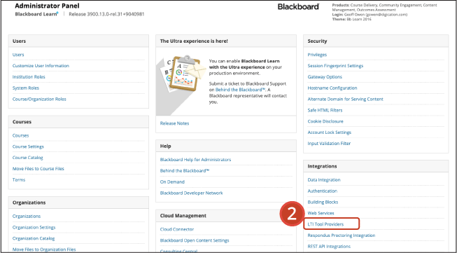457x253 pixels.
Task: Click the Help panel heading
Action: click(x=166, y=146)
